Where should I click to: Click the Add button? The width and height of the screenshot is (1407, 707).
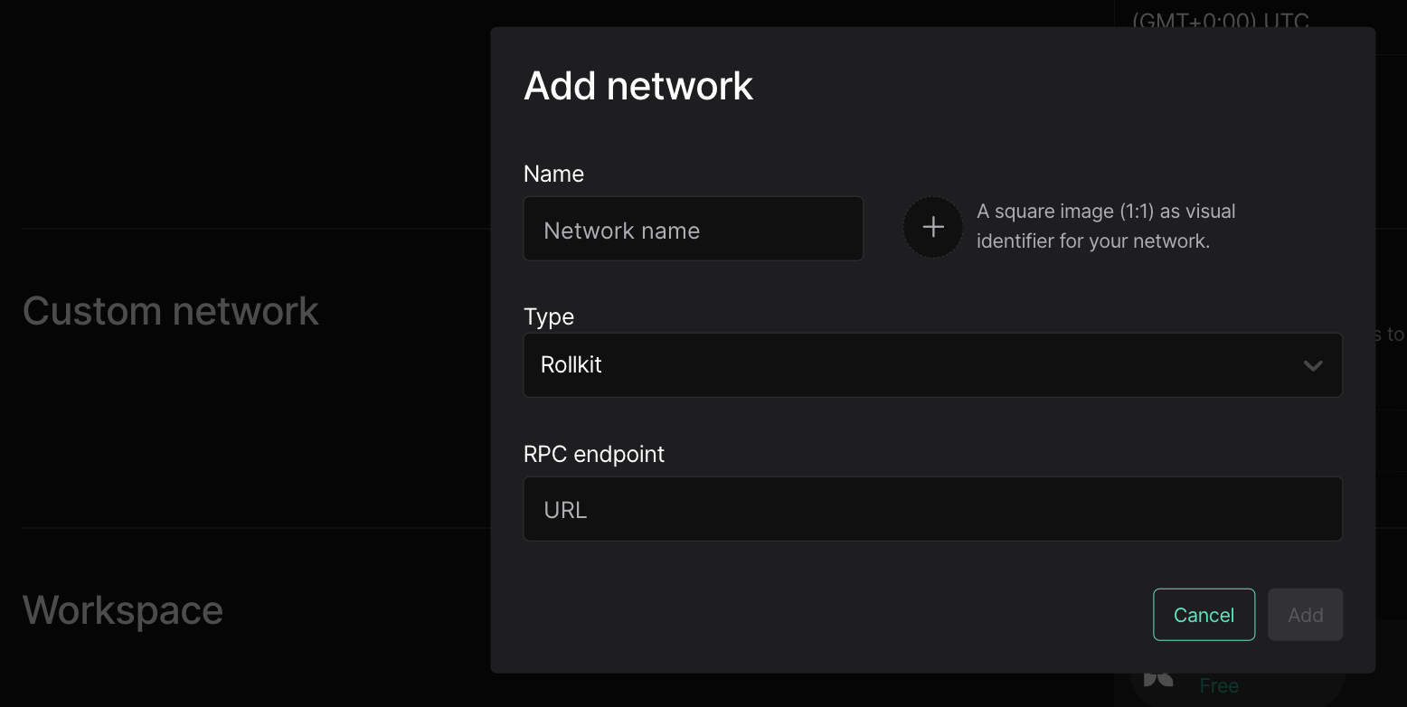(x=1305, y=615)
